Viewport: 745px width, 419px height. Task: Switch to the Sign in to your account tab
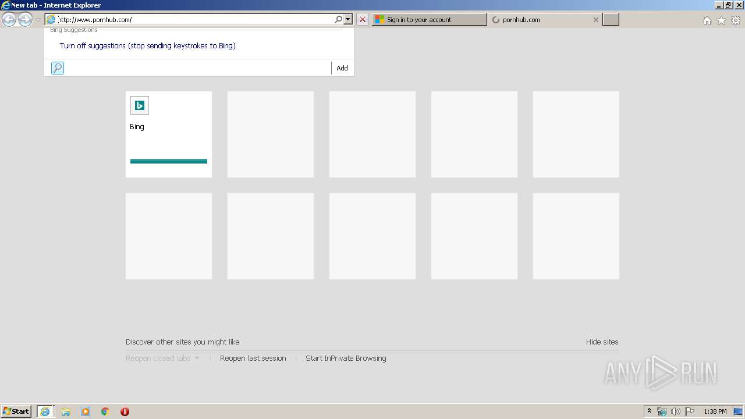click(x=429, y=20)
